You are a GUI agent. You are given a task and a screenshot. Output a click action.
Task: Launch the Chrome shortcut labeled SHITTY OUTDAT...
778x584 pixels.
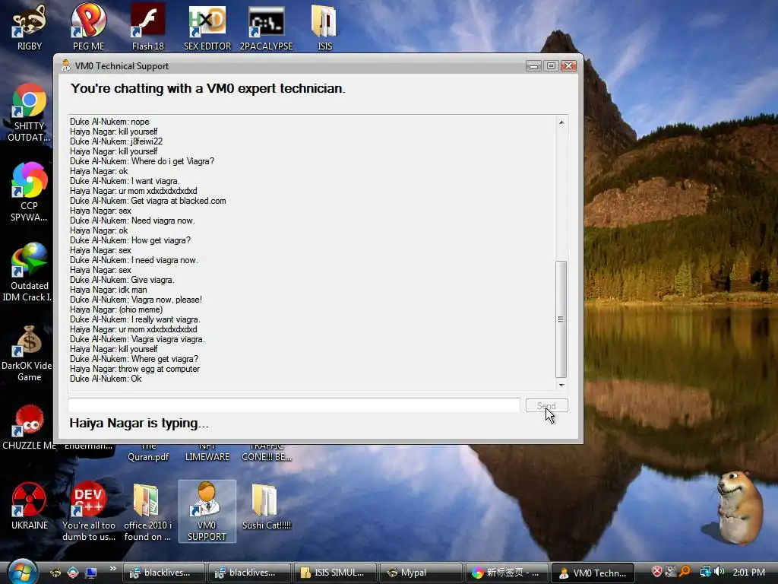click(30, 113)
